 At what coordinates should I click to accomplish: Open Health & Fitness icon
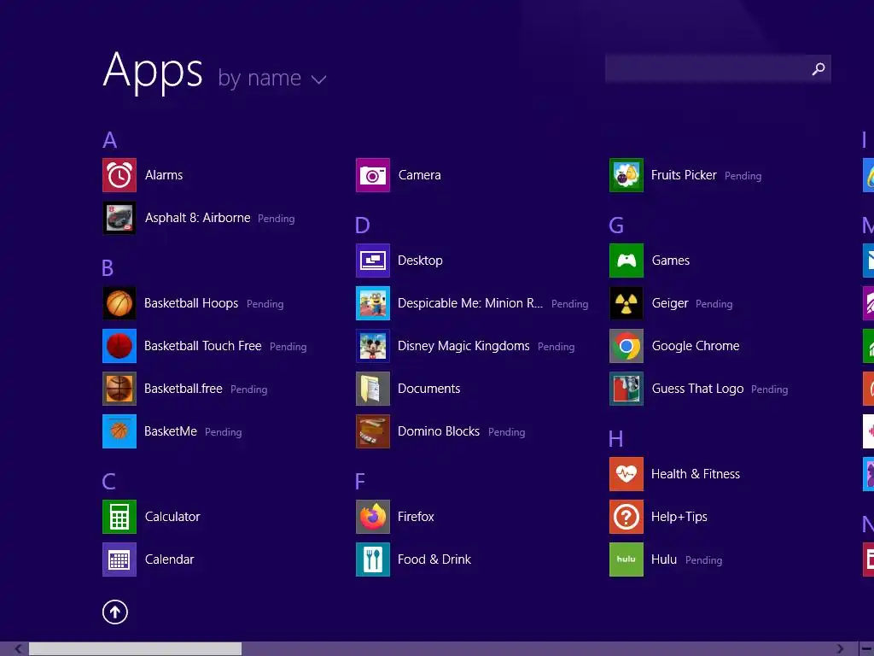point(626,474)
